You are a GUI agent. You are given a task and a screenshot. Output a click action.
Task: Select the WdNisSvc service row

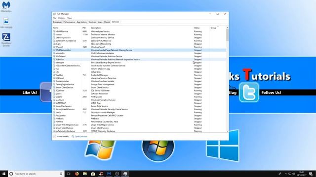(x=139, y=59)
